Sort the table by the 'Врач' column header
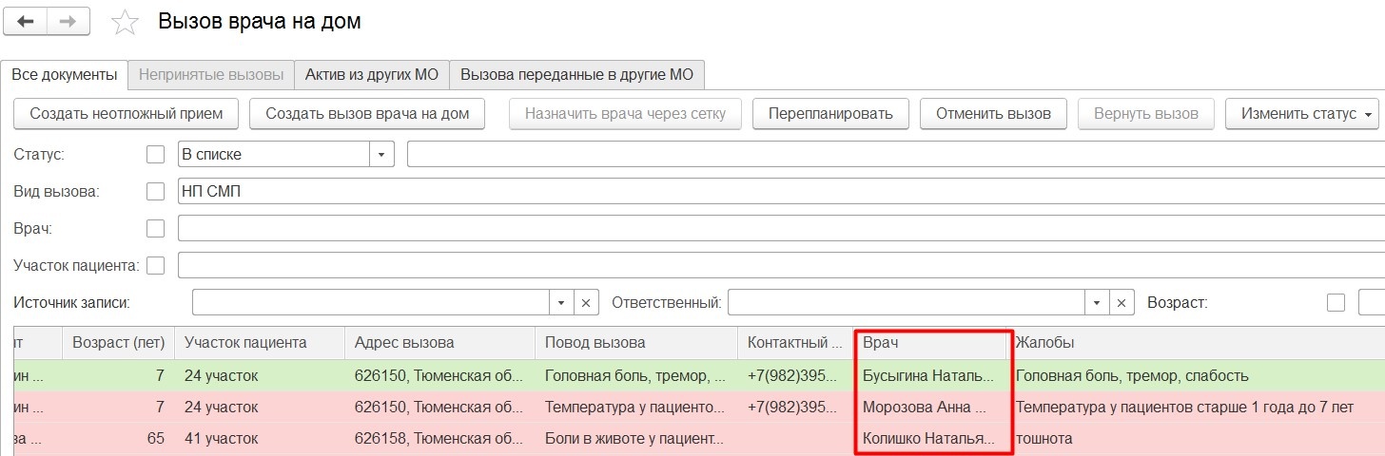 (930, 342)
